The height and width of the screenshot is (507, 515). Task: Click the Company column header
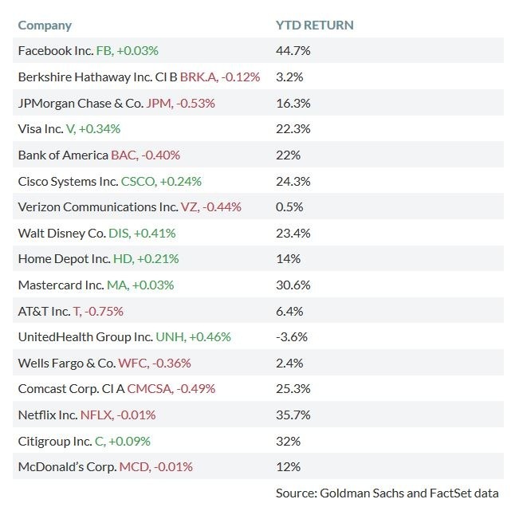click(45, 26)
